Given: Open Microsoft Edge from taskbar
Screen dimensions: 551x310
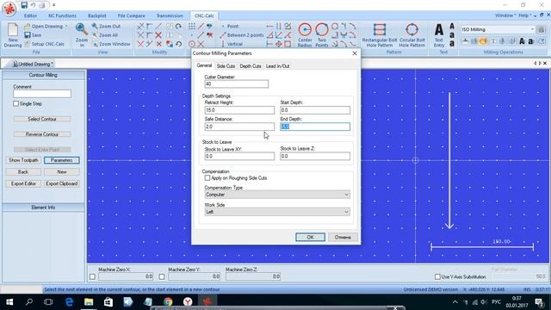Looking at the screenshot, I should click(x=69, y=302).
